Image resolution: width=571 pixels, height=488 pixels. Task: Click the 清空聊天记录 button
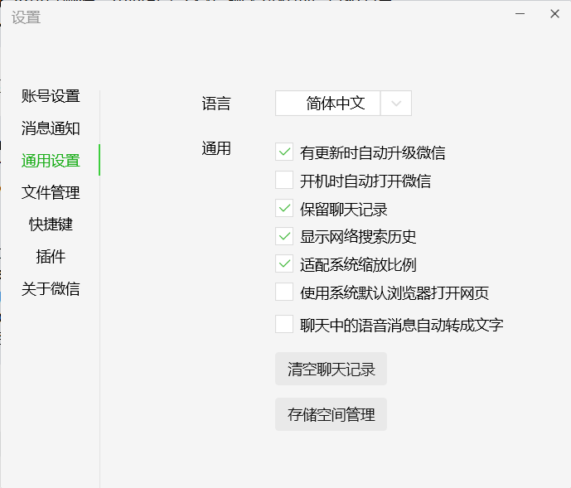pos(331,369)
